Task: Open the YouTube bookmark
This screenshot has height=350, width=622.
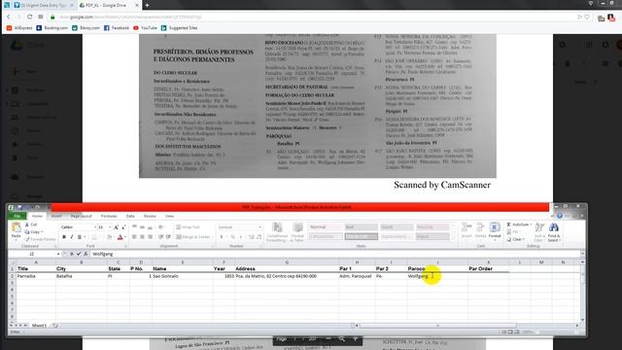Action: [145, 28]
